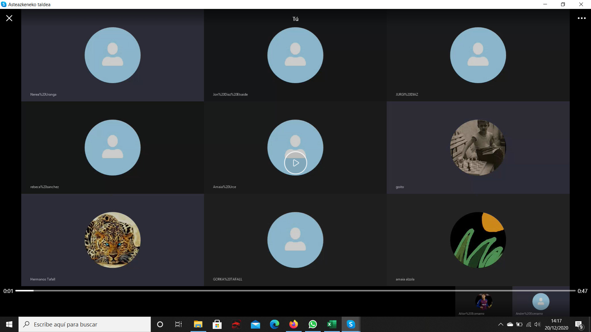The height and width of the screenshot is (332, 591).
Task: Click the video progress seek bar
Action: click(295, 290)
